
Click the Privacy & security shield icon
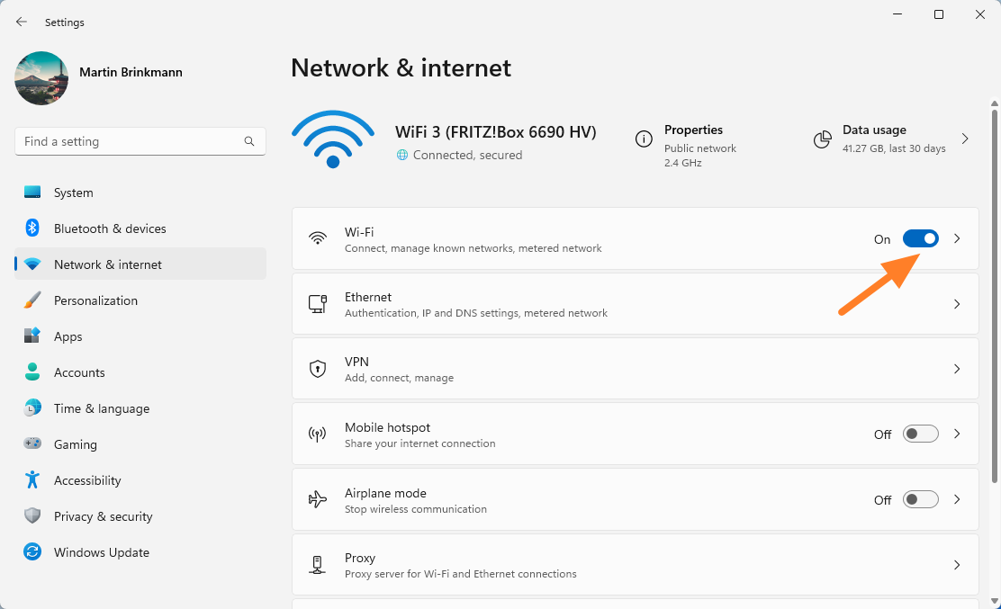click(x=32, y=516)
